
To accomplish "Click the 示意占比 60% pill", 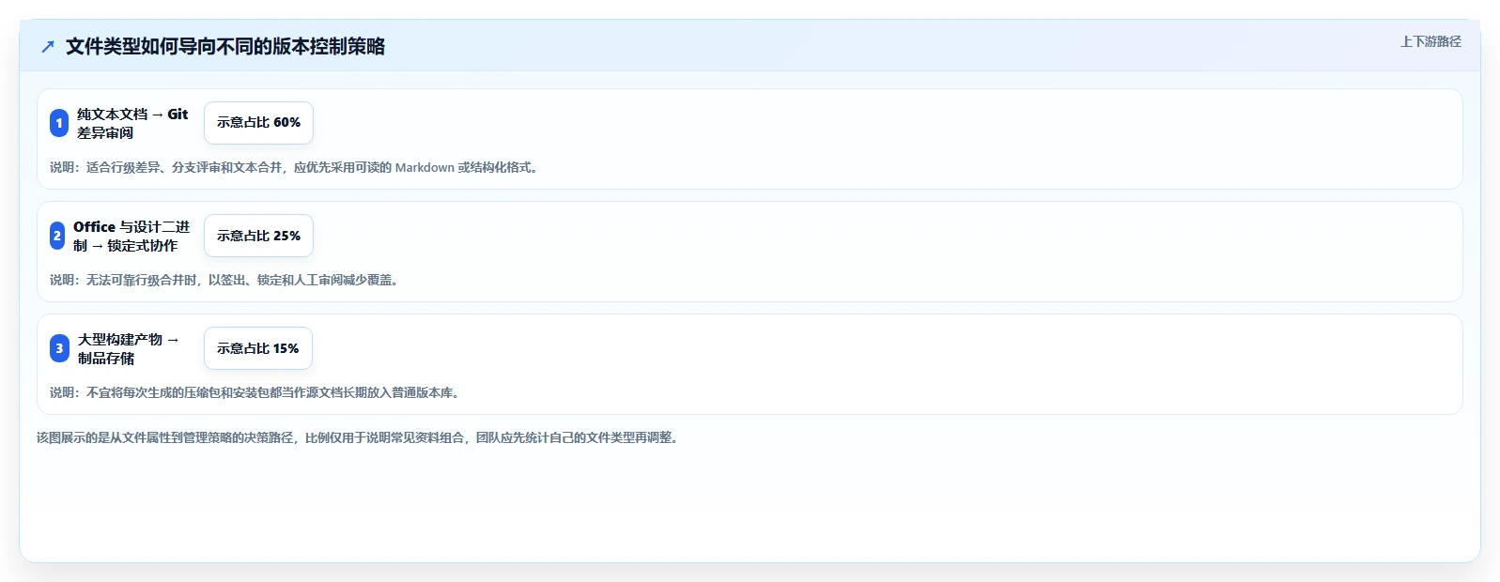I will coord(258,123).
